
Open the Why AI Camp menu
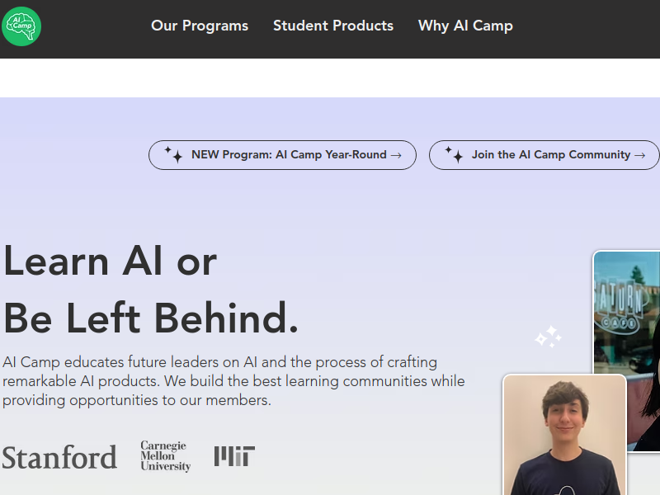pos(465,26)
